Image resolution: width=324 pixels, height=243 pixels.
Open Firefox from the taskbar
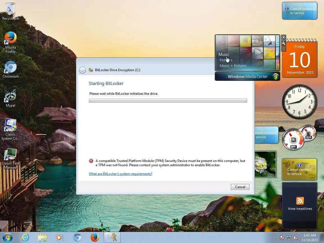[x=94, y=237]
